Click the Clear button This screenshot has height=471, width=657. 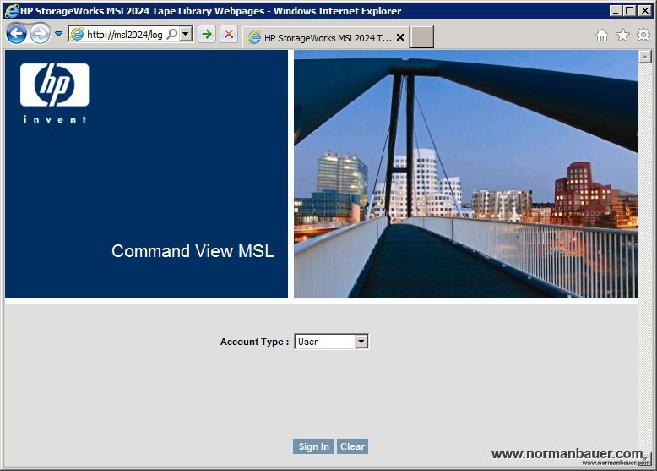point(352,446)
